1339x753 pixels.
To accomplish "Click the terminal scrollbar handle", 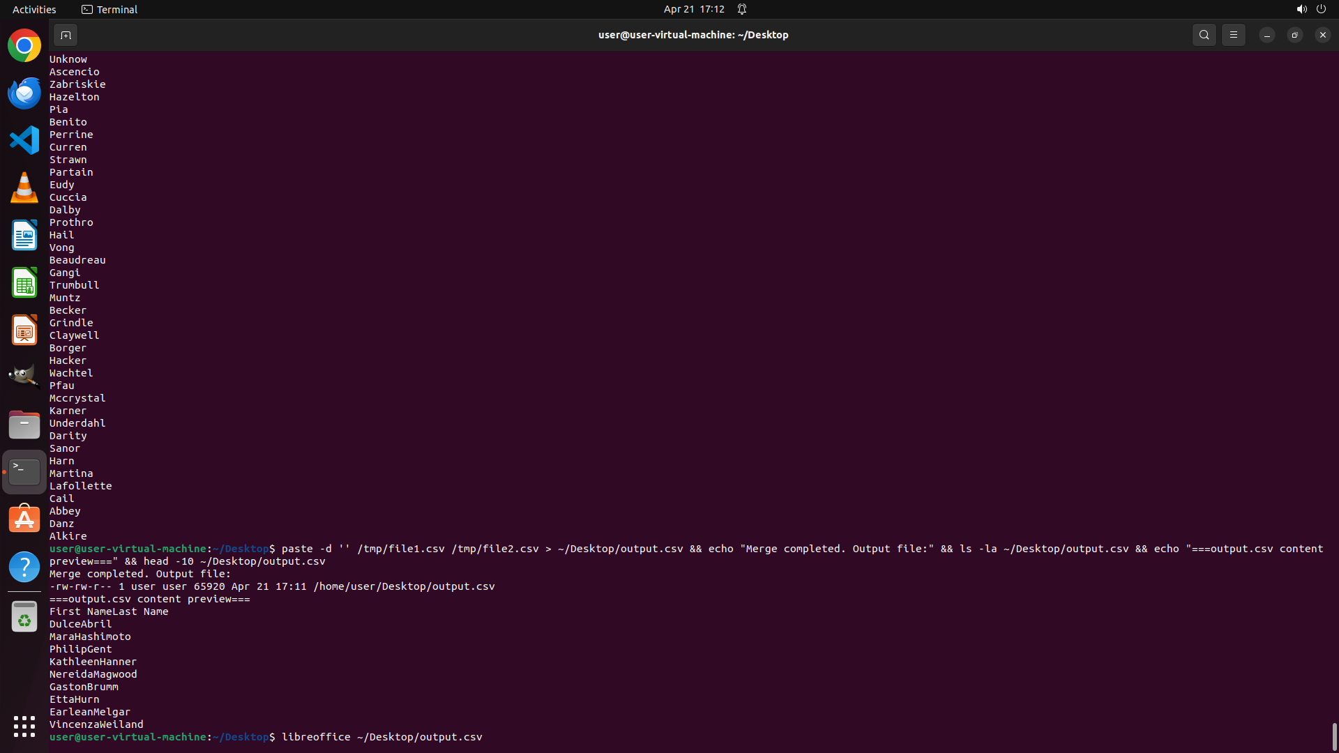I will coord(1334,736).
